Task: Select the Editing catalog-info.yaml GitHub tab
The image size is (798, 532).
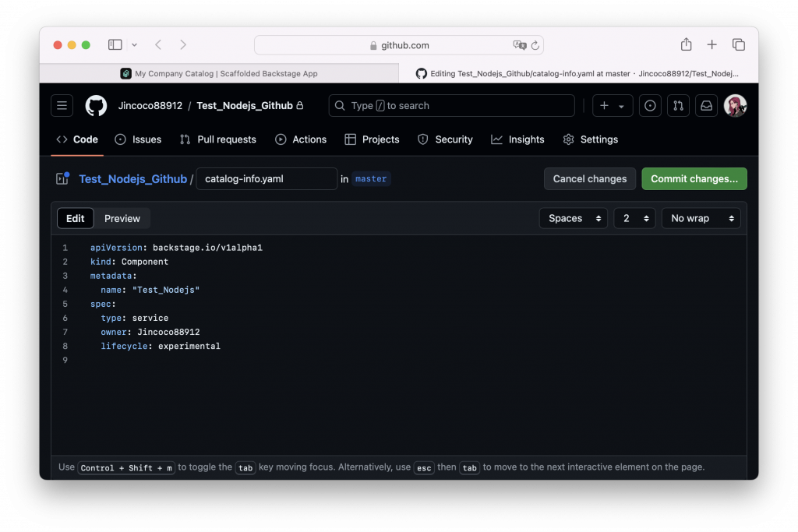Action: (579, 73)
